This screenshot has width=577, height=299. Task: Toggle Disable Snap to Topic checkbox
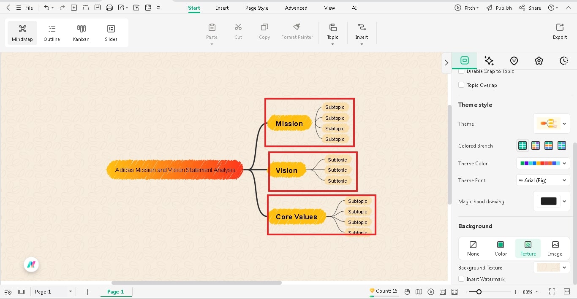click(461, 71)
